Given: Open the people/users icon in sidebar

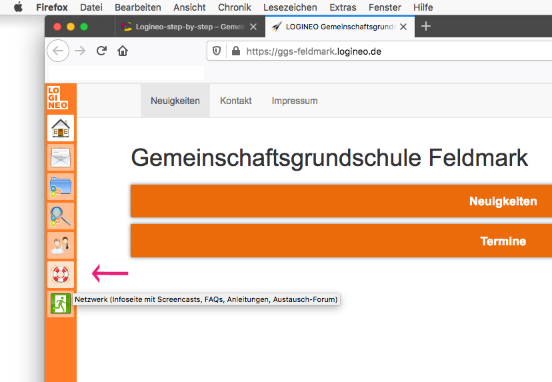Looking at the screenshot, I should point(61,245).
